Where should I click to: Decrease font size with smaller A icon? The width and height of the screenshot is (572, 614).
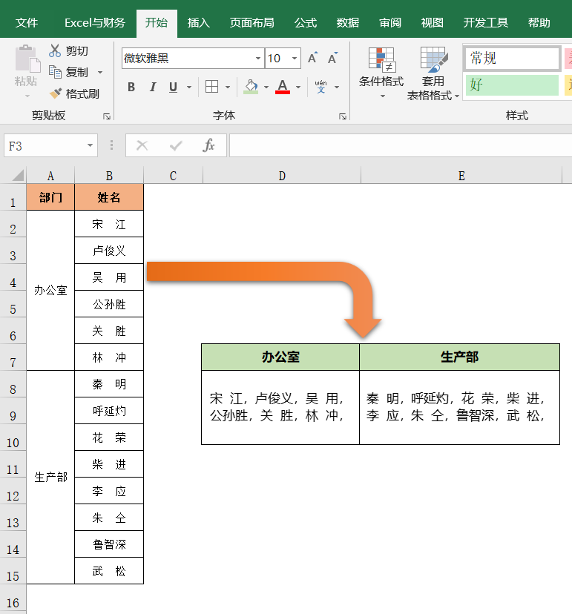tap(332, 59)
